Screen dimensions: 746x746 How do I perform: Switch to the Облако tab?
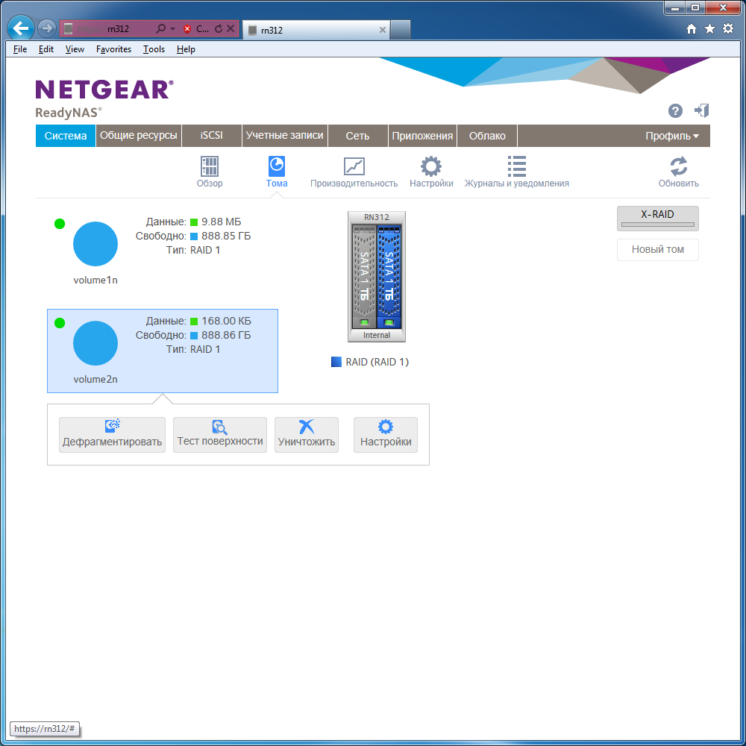487,136
